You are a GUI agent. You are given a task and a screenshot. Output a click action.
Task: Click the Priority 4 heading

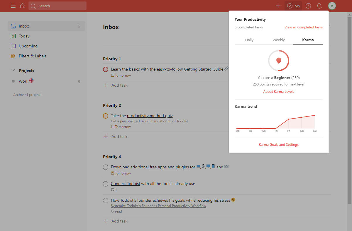[x=112, y=157]
